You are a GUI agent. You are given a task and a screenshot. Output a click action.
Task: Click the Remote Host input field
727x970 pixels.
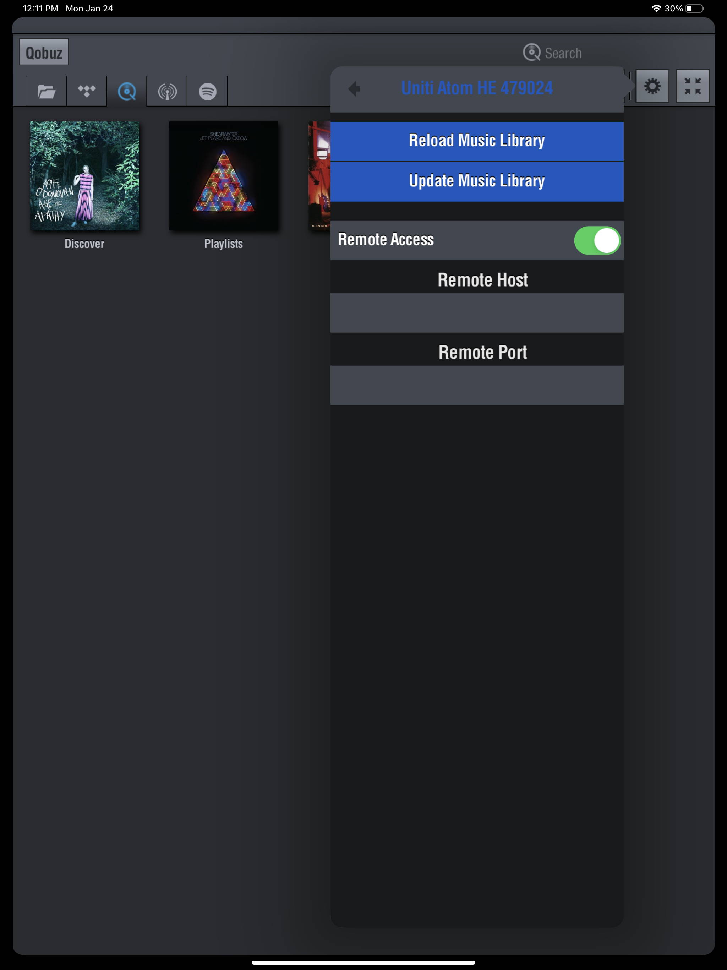(x=476, y=312)
